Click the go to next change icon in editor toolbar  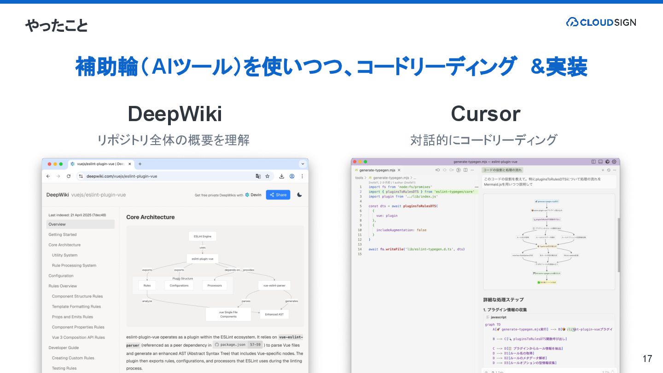(x=452, y=170)
